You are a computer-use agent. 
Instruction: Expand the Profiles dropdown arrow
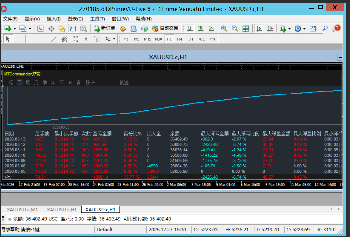(30, 29)
